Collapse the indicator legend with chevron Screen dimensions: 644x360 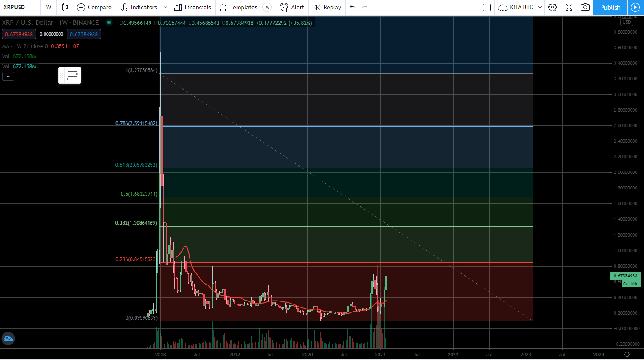coord(8,76)
